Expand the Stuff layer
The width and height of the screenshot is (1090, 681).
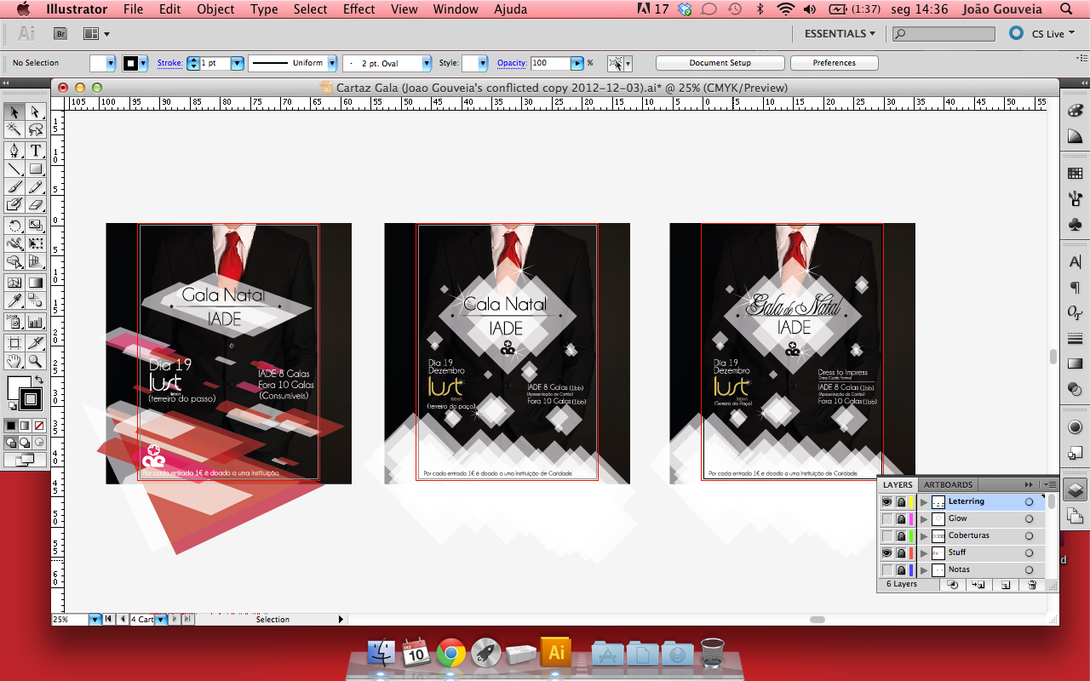tap(924, 553)
